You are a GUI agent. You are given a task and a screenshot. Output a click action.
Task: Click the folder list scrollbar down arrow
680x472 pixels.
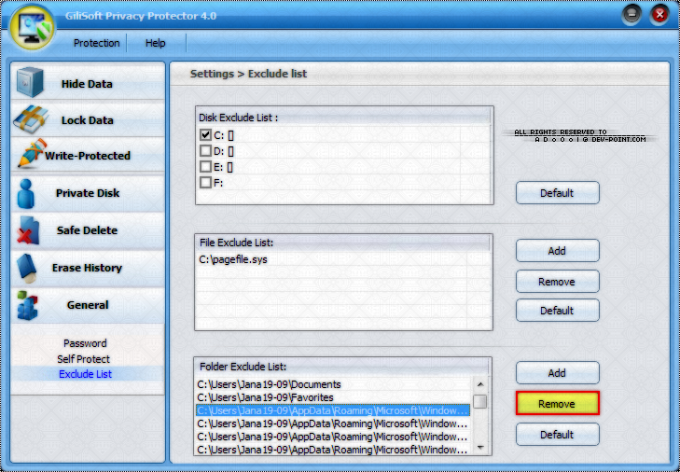click(480, 447)
